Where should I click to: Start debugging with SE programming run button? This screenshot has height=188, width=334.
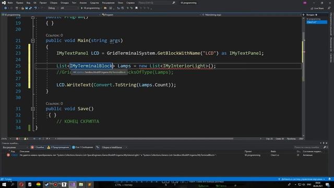click(91, 8)
